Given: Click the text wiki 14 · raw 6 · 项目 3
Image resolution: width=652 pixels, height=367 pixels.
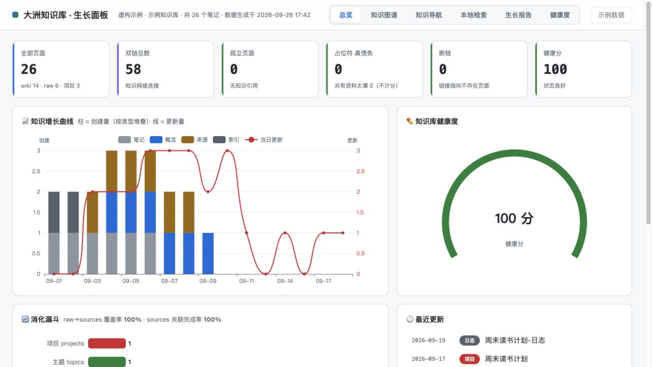Looking at the screenshot, I should [50, 86].
